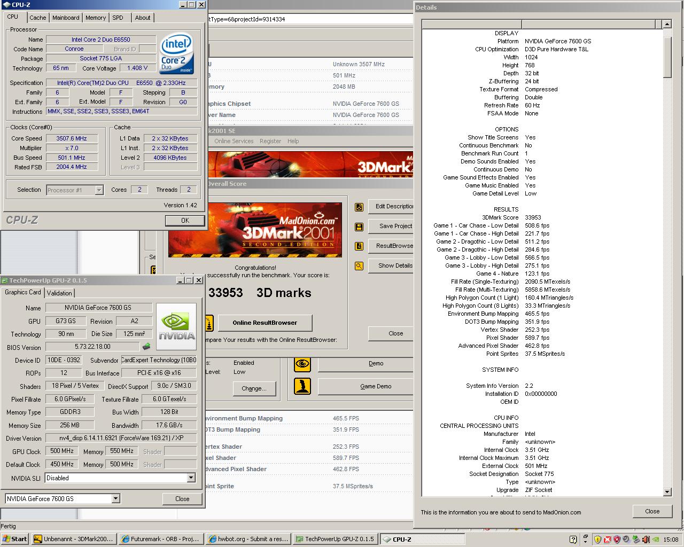Open the Memory tab in CPU-Z
This screenshot has width=684, height=547.
coord(96,18)
